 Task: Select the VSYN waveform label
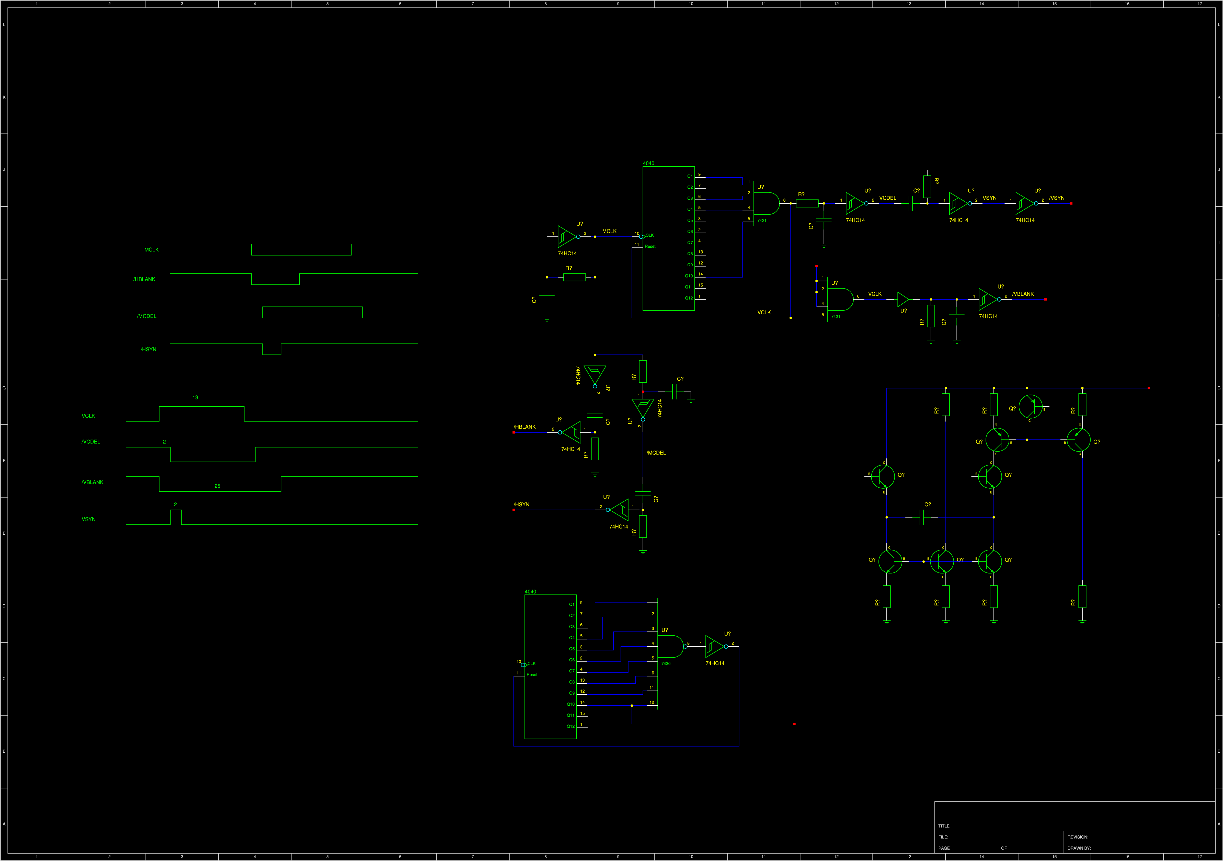click(x=88, y=519)
